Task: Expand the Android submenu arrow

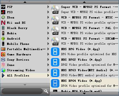Action: pyautogui.click(x=48, y=39)
